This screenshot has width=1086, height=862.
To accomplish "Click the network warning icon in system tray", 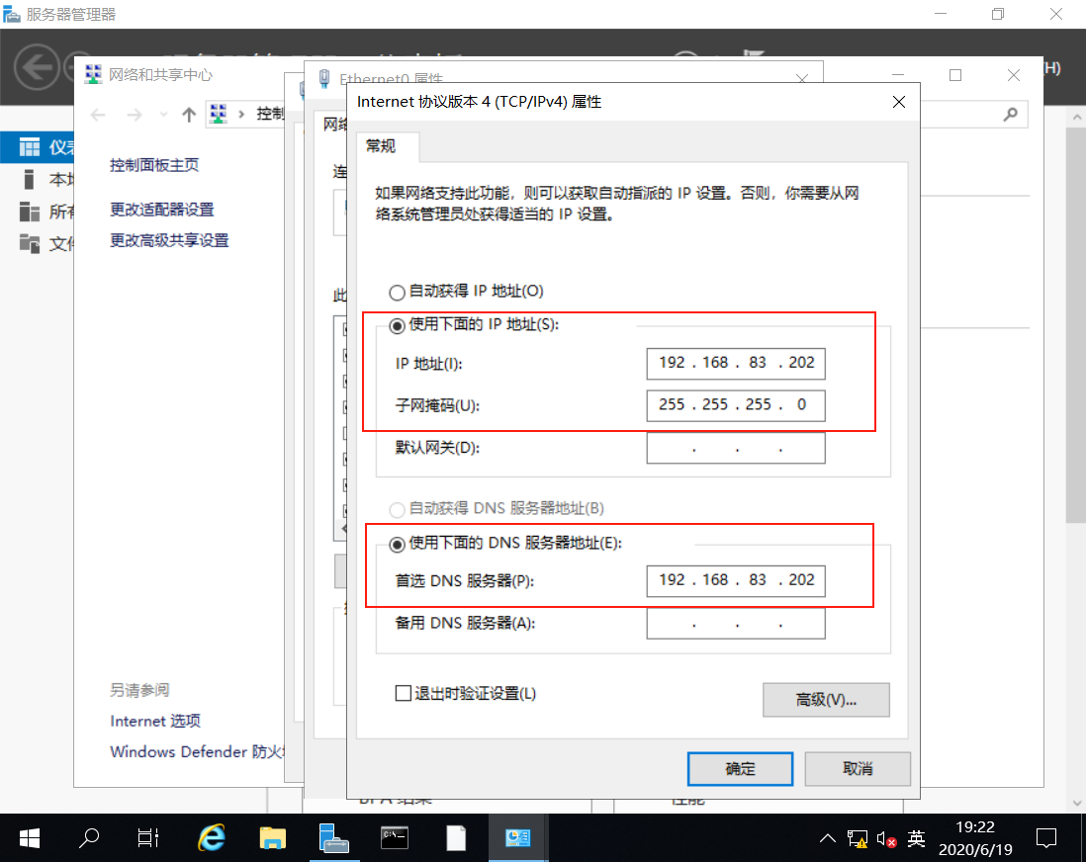I will pyautogui.click(x=858, y=837).
